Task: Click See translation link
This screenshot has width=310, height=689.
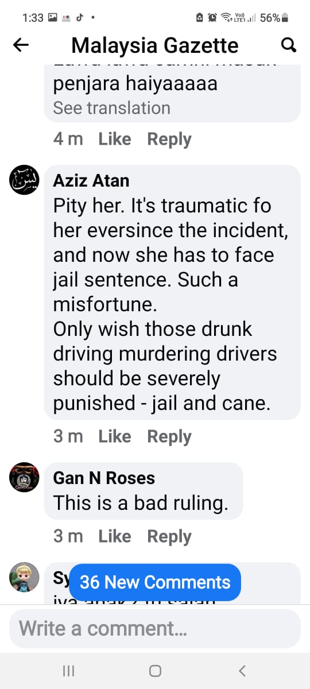Action: point(111,108)
